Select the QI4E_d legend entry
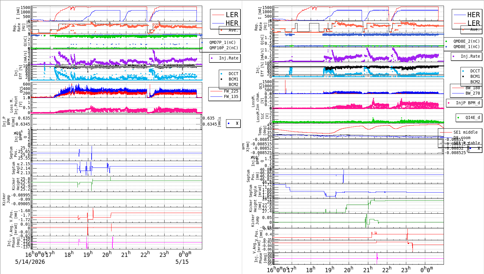Viewport: 484px width, 274px height. pyautogui.click(x=473, y=117)
